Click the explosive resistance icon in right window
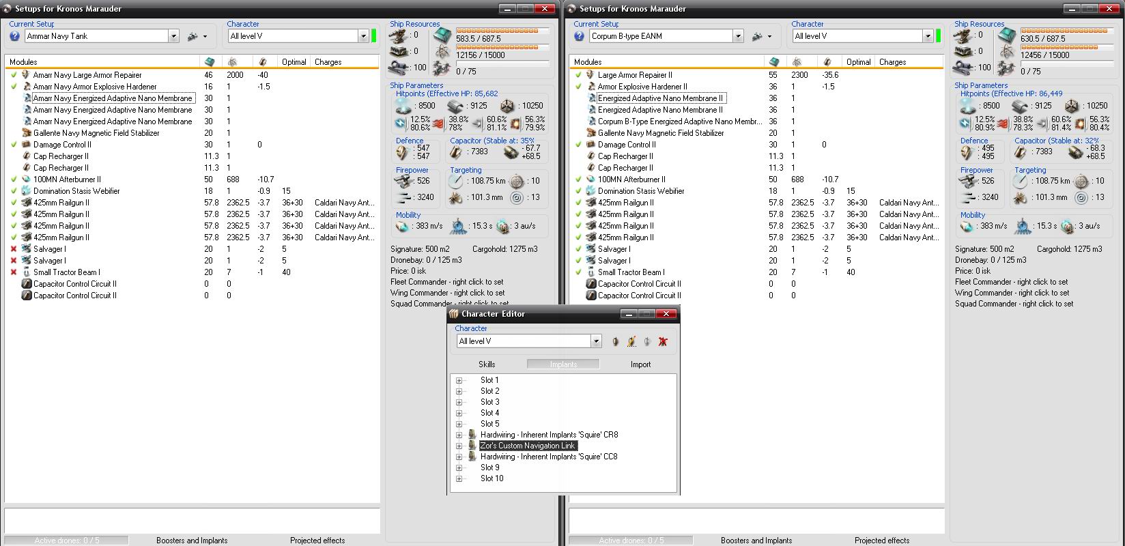1125x546 pixels. 1080,124
